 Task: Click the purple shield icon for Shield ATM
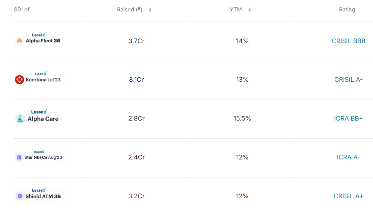[20, 196]
